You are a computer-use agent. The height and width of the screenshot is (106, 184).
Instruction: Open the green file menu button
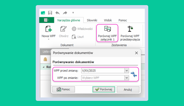[47, 20]
